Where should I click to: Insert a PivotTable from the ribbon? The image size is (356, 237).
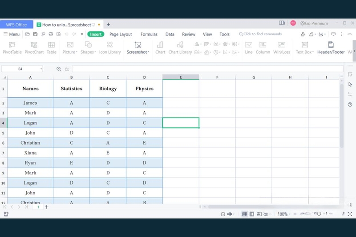coord(12,48)
